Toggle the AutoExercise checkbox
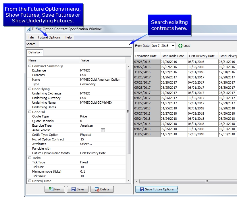The width and height of the screenshot is (237, 197). [x=103, y=130]
